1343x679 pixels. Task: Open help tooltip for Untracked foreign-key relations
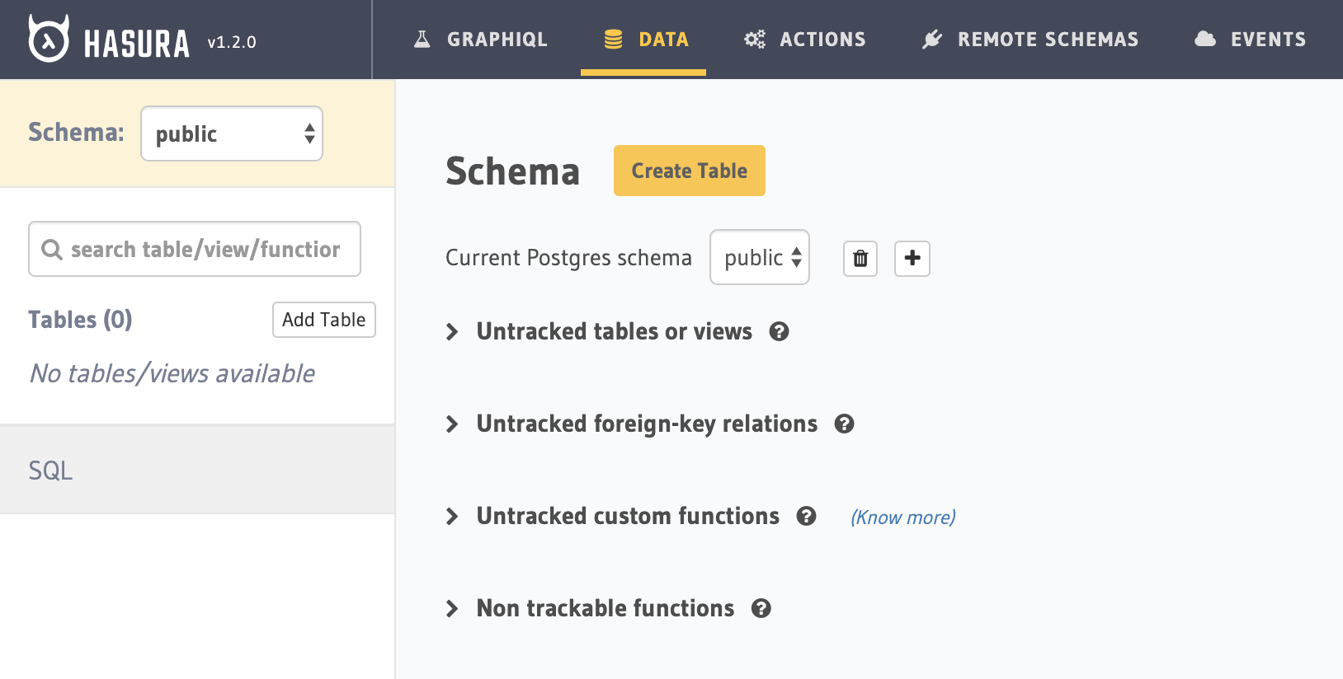click(x=845, y=424)
